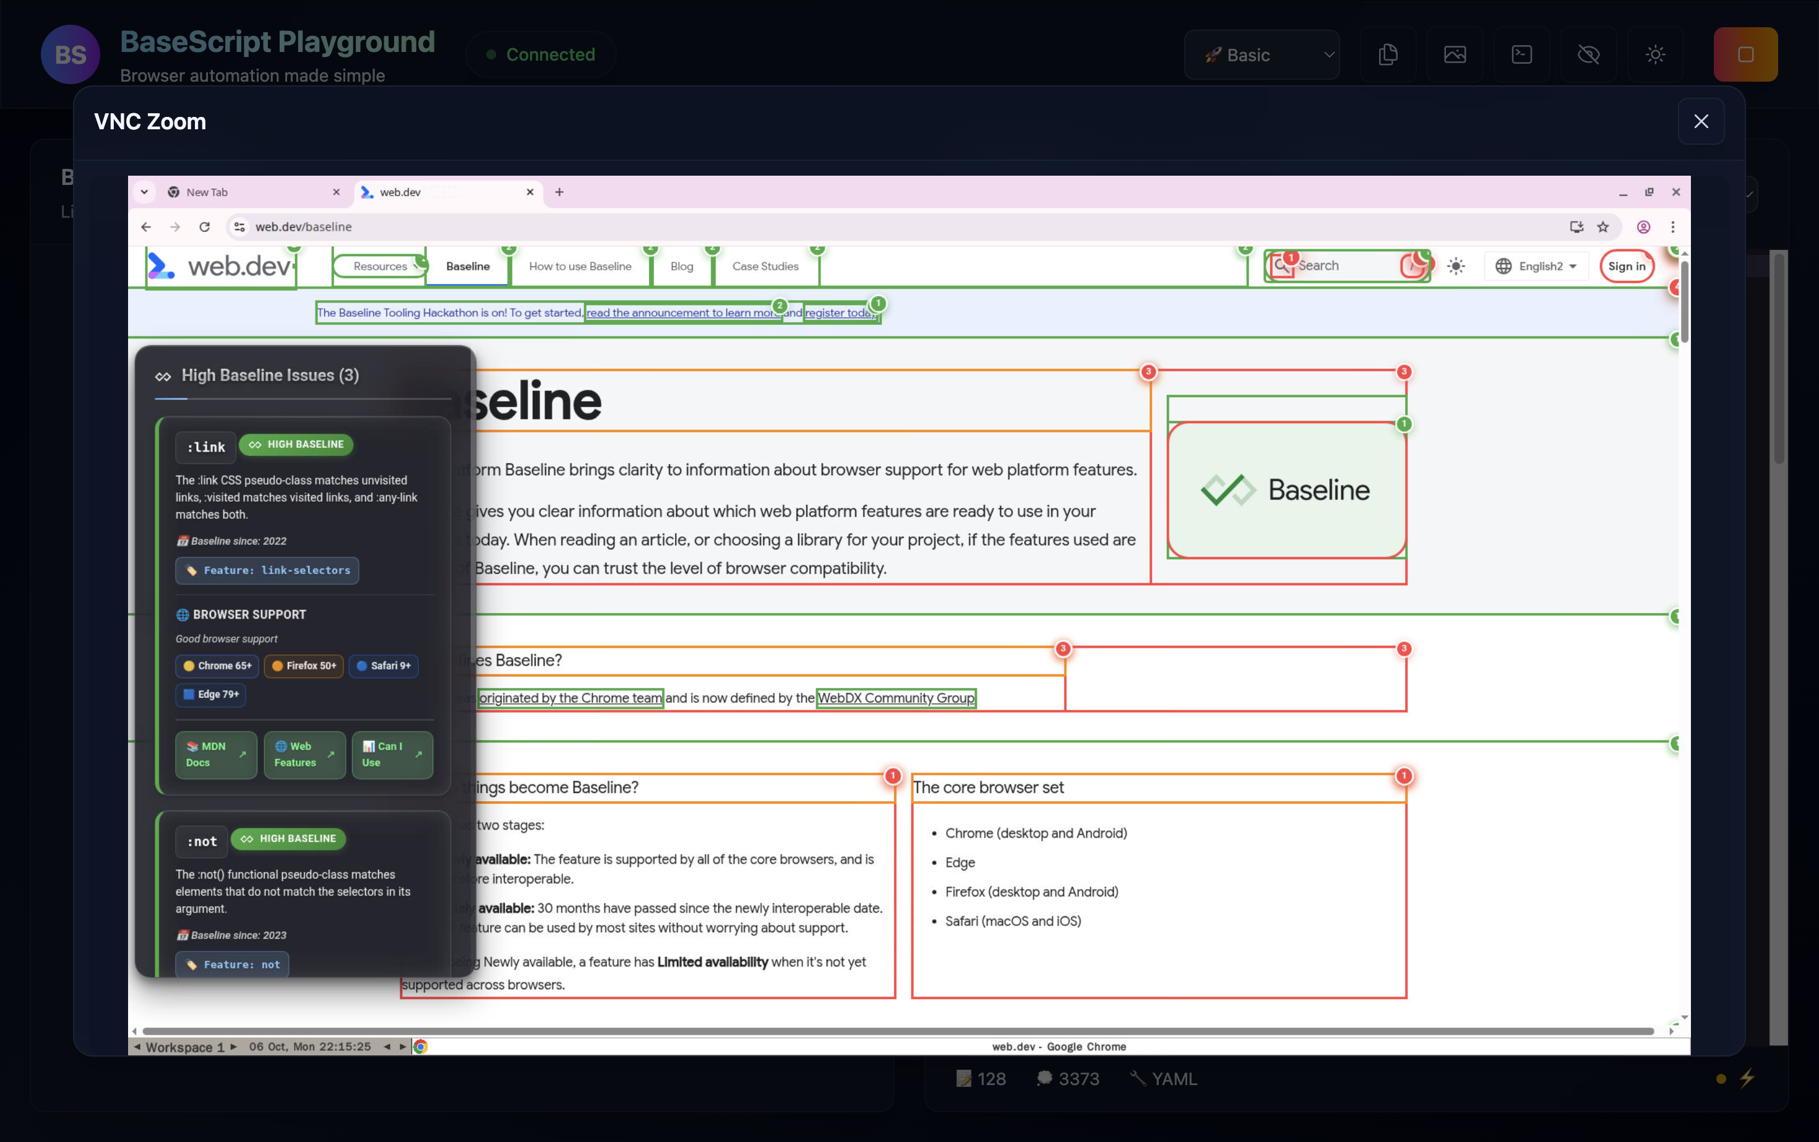Open the terminal console icon
1819x1142 pixels.
pyautogui.click(x=1521, y=54)
